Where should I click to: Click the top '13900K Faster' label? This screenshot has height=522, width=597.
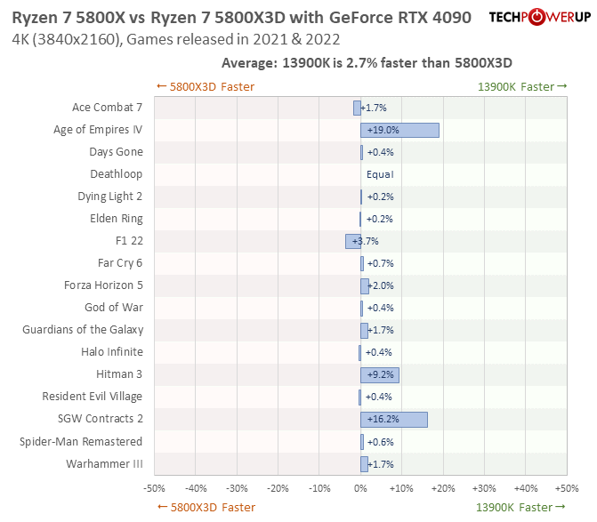pyautogui.click(x=522, y=87)
